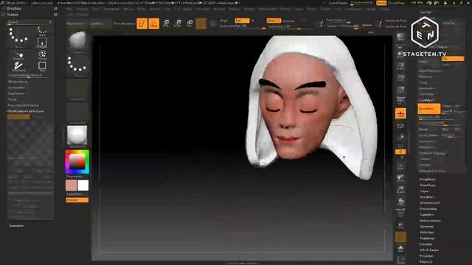Toggle the small orange button on right shelf
472x265 pixels.
pyautogui.click(x=400, y=152)
